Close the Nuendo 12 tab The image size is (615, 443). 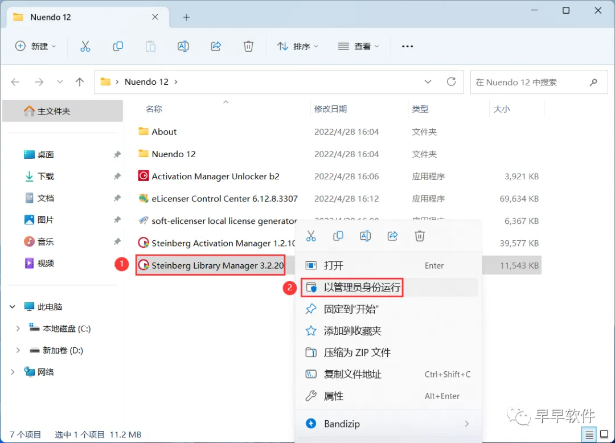(x=155, y=17)
